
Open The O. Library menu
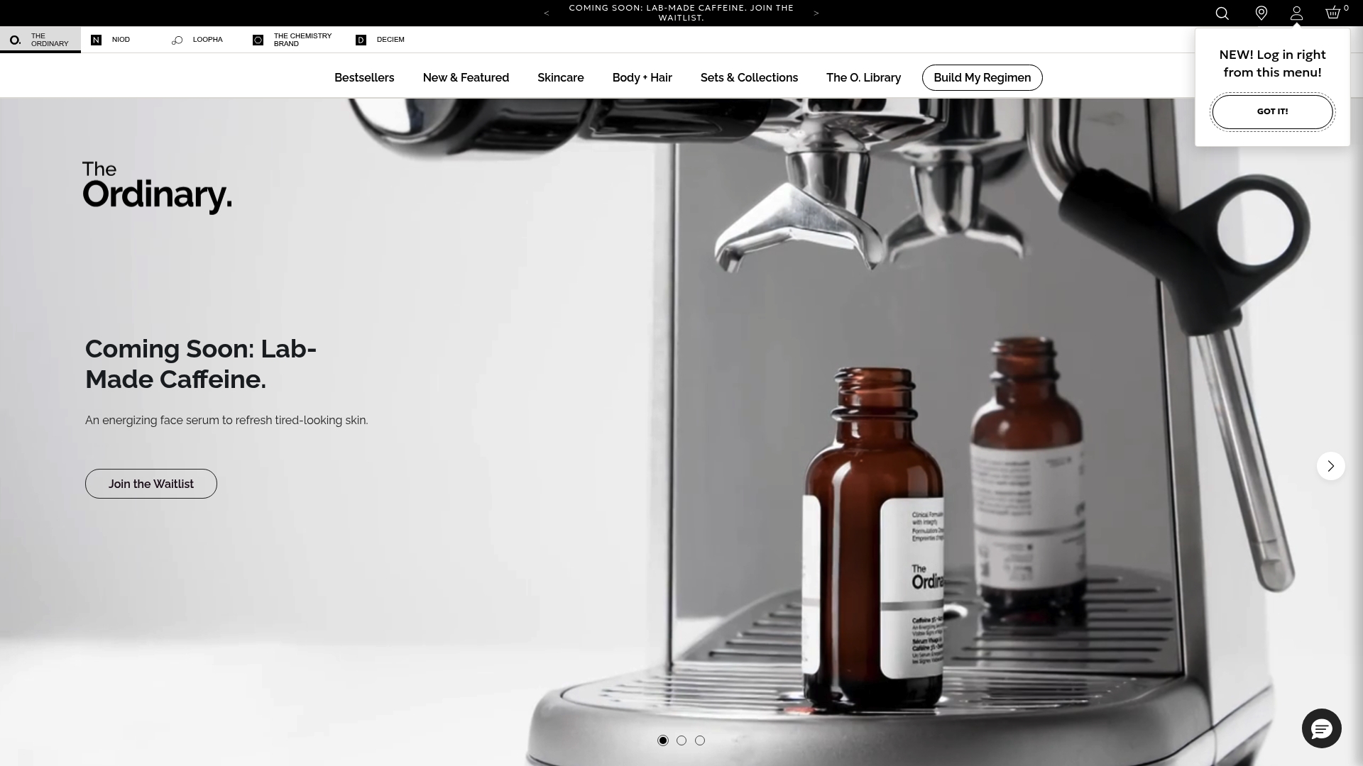point(863,78)
